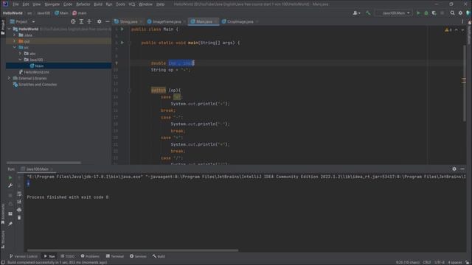Click the Build Project hammer icon
The height and width of the screenshot is (265, 472).
(x=368, y=13)
